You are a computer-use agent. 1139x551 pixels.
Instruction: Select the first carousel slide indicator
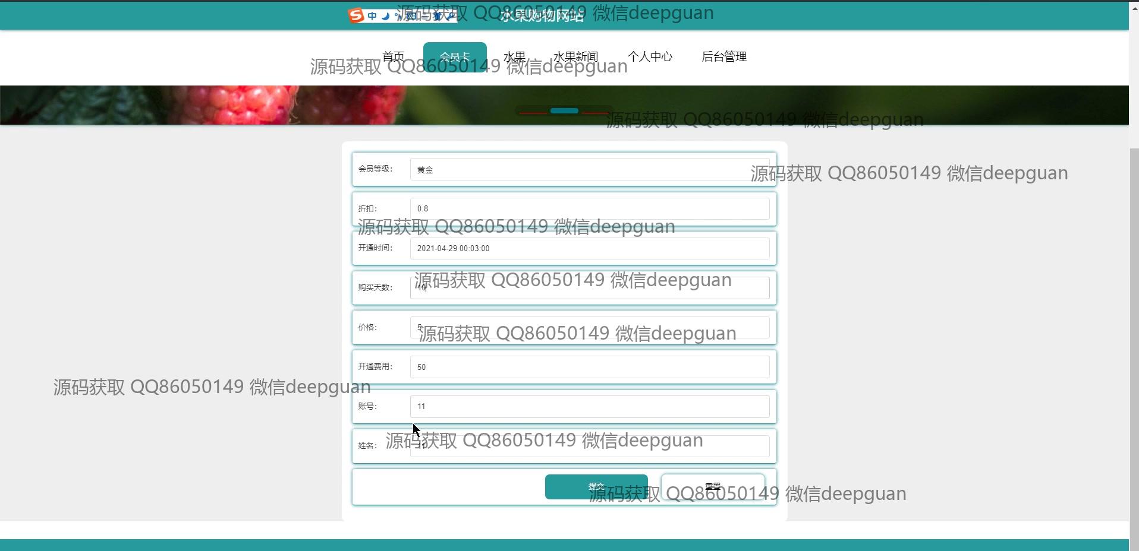click(x=533, y=112)
